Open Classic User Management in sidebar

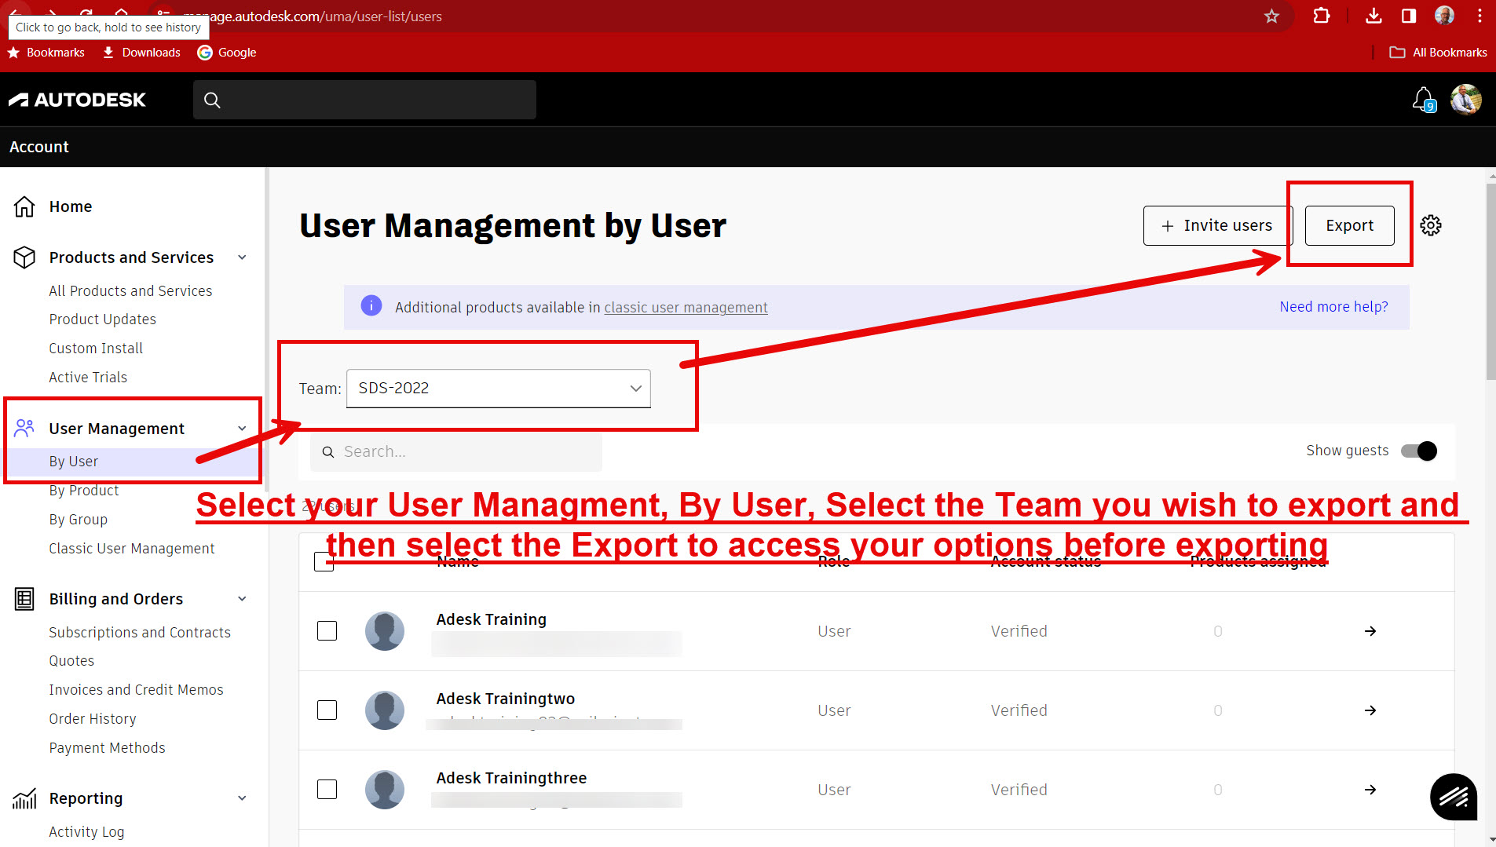pos(132,549)
